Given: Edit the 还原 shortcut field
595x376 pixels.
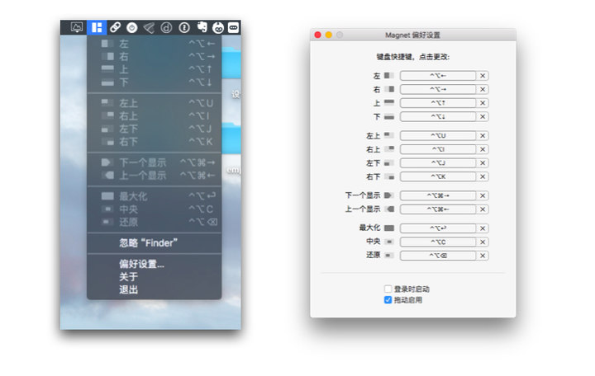Looking at the screenshot, I should pos(438,256).
